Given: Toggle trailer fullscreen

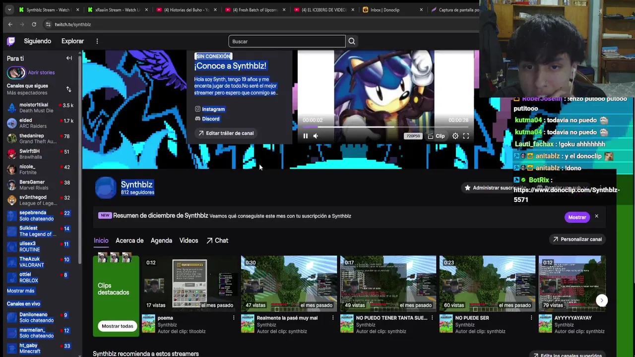Looking at the screenshot, I should (x=466, y=136).
